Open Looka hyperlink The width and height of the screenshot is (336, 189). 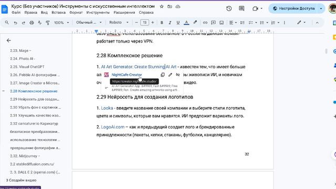point(107,108)
